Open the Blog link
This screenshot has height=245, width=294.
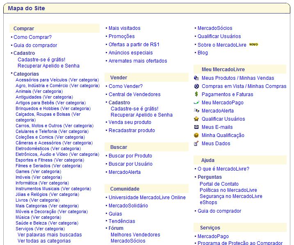[x=203, y=53]
